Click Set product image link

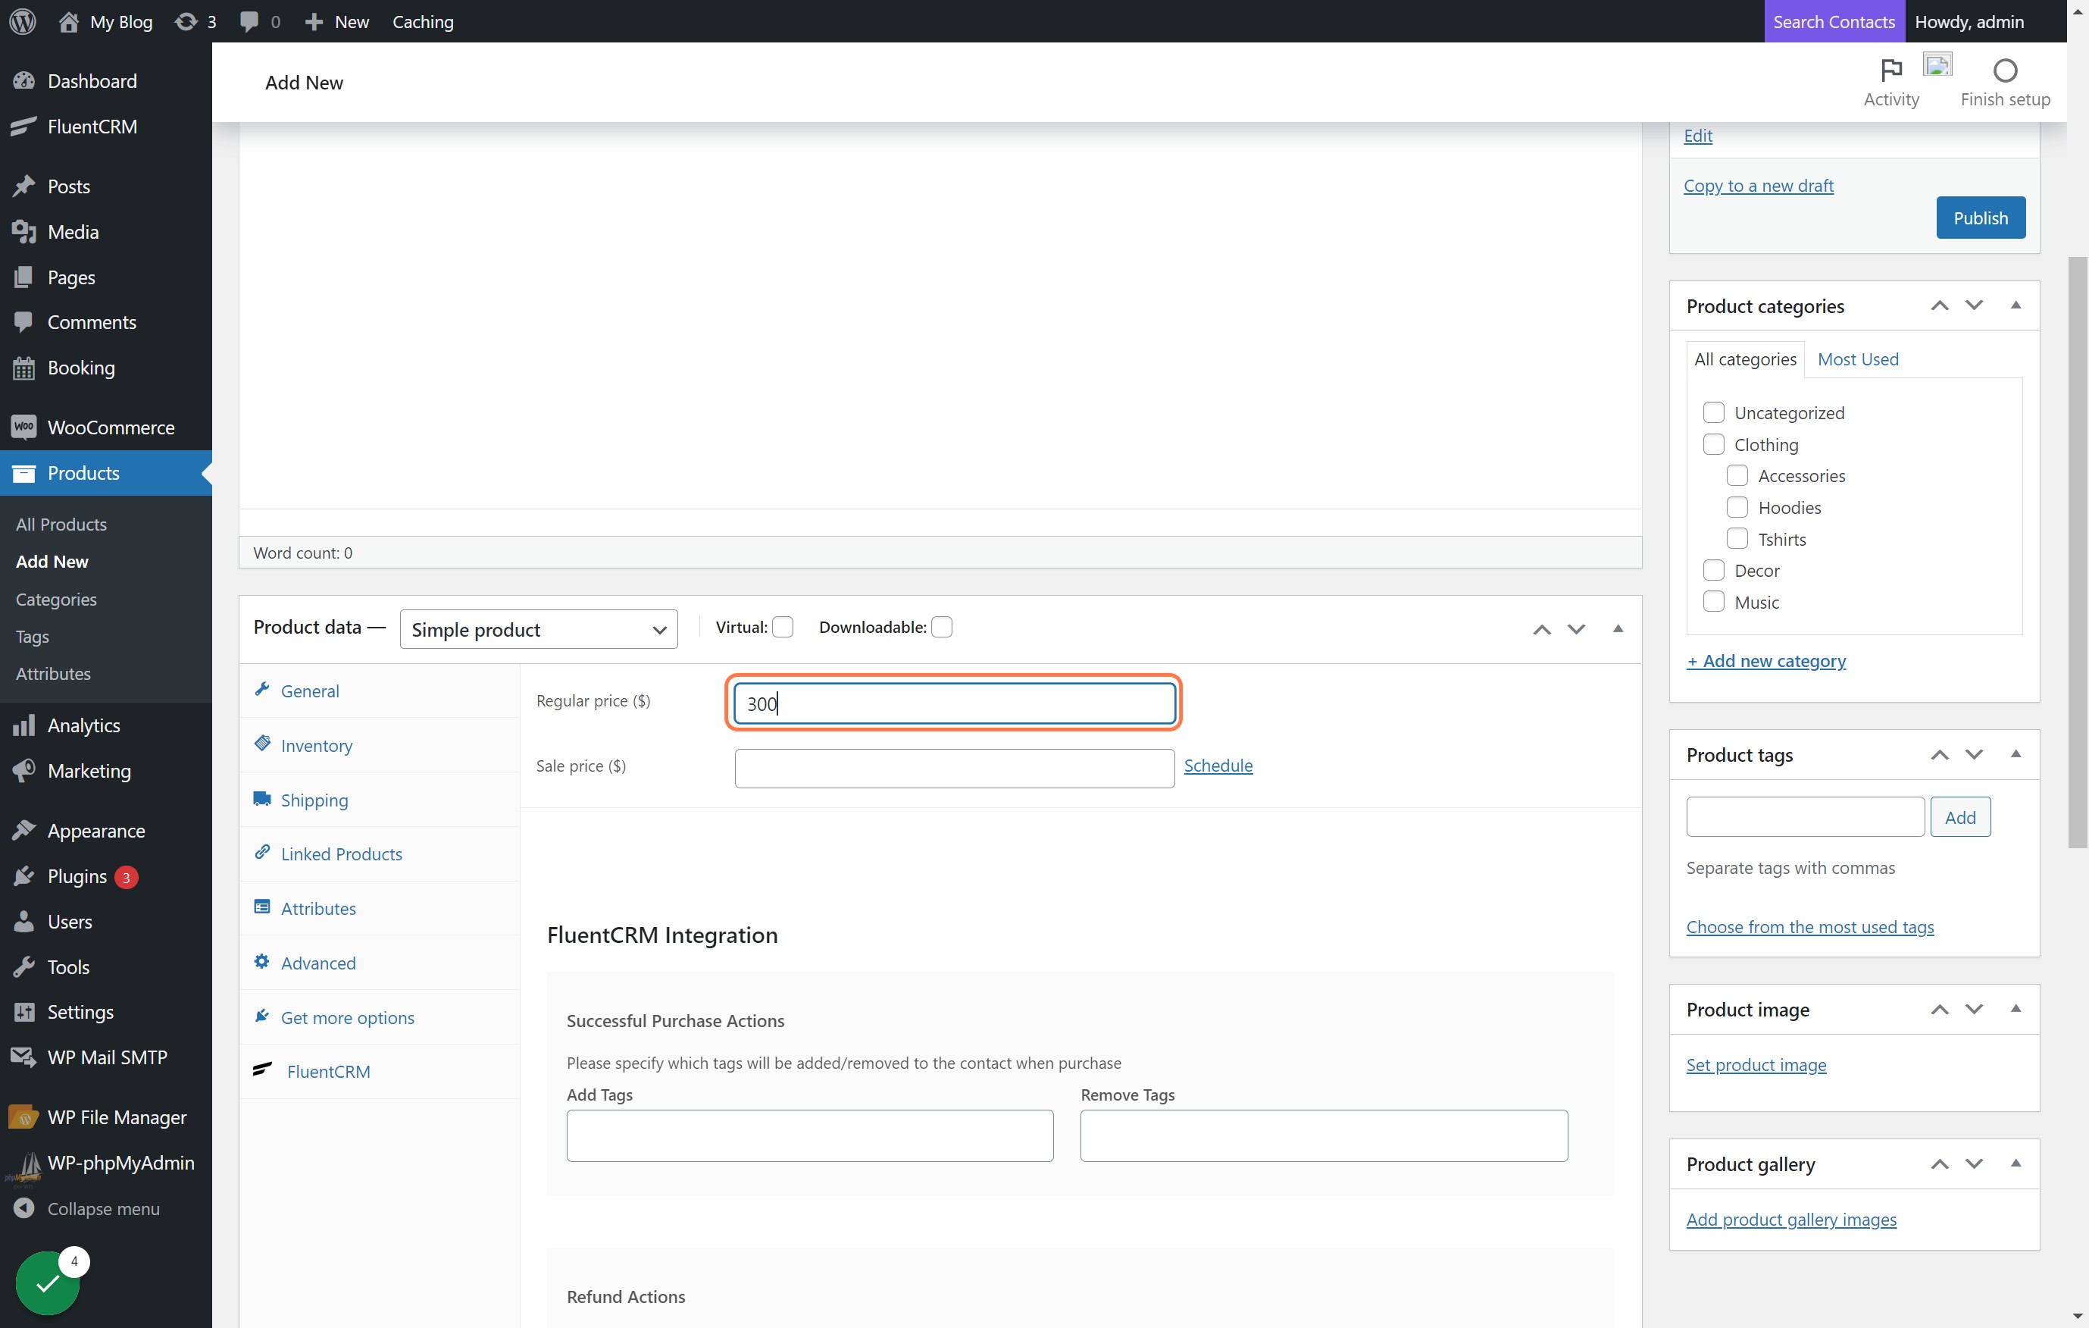click(1756, 1064)
